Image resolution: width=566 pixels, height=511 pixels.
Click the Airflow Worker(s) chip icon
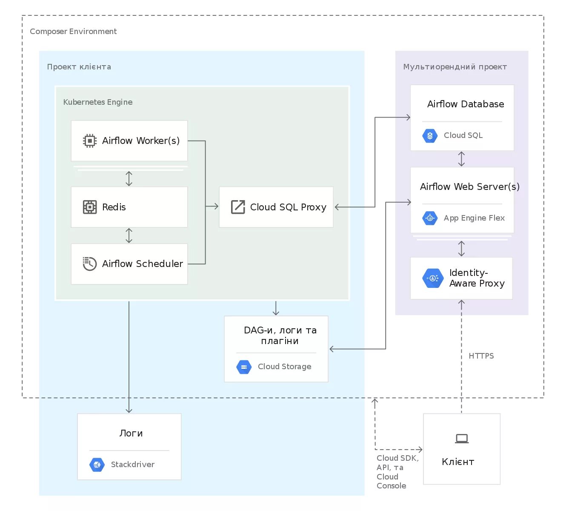90,141
